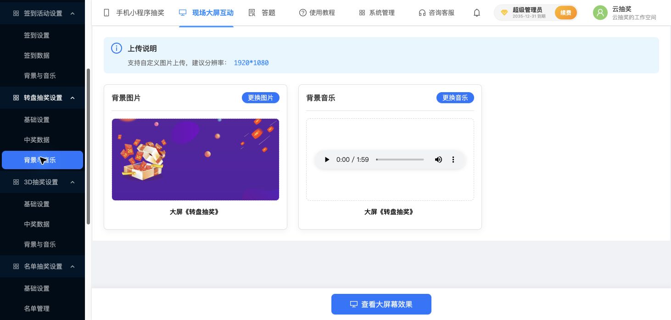
Task: Collapse the 3D抽奖设置 section chevron
Action: (x=73, y=182)
